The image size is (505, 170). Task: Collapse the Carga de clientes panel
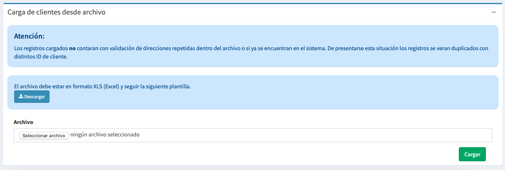493,12
